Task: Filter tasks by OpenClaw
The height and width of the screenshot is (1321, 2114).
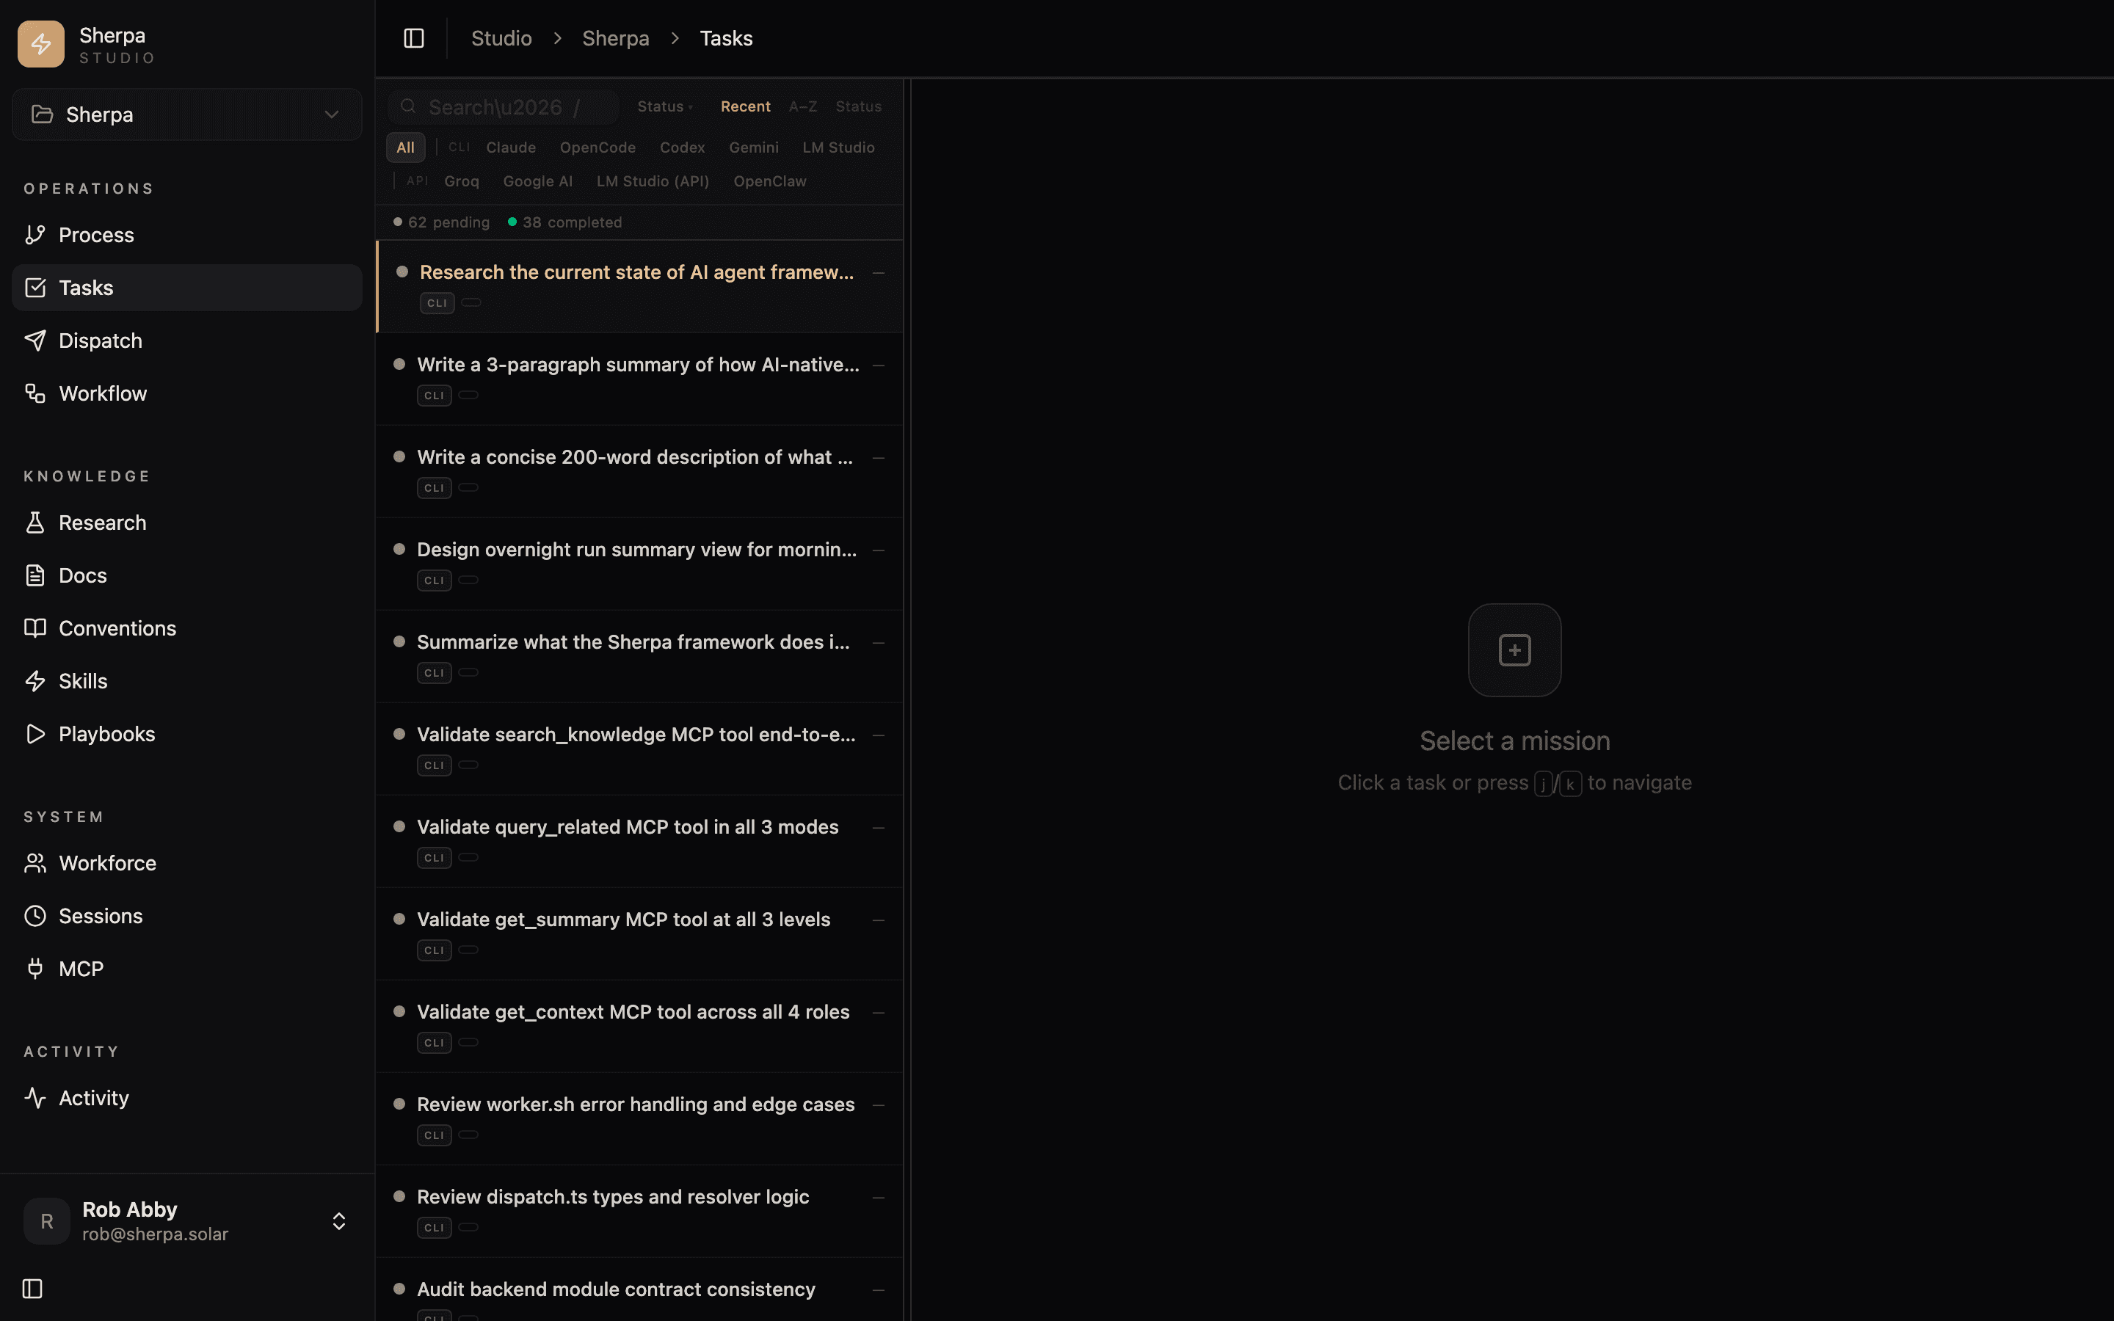Action: tap(769, 182)
